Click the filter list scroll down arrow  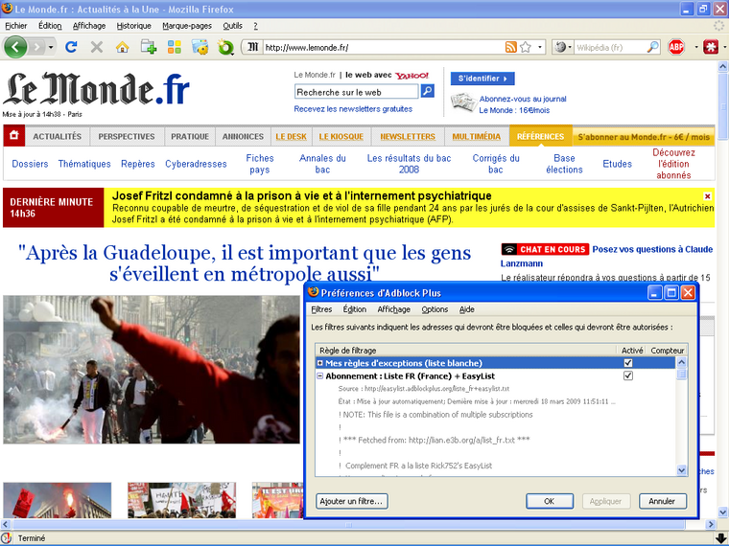pyautogui.click(x=681, y=470)
